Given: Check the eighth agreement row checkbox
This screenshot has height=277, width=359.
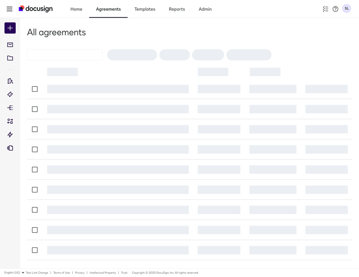Looking at the screenshot, I should pos(35,230).
